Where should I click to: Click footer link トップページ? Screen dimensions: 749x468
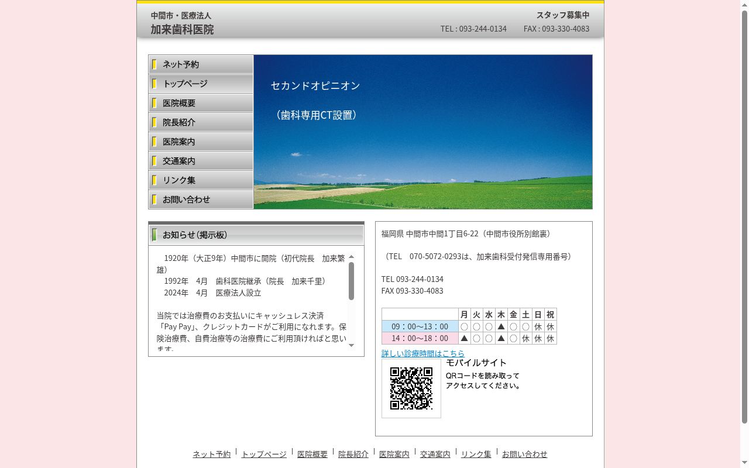[264, 454]
